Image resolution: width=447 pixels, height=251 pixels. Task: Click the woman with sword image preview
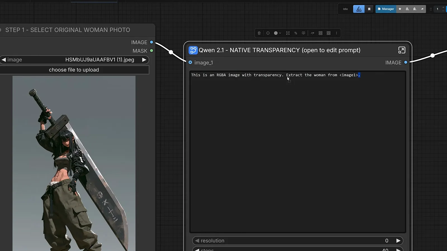[74, 163]
